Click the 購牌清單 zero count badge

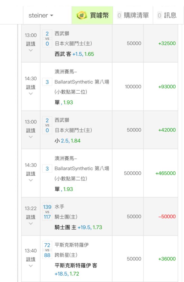(x=119, y=16)
